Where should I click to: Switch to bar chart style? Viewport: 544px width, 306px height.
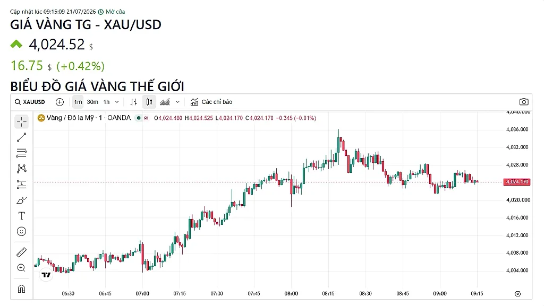(x=133, y=102)
